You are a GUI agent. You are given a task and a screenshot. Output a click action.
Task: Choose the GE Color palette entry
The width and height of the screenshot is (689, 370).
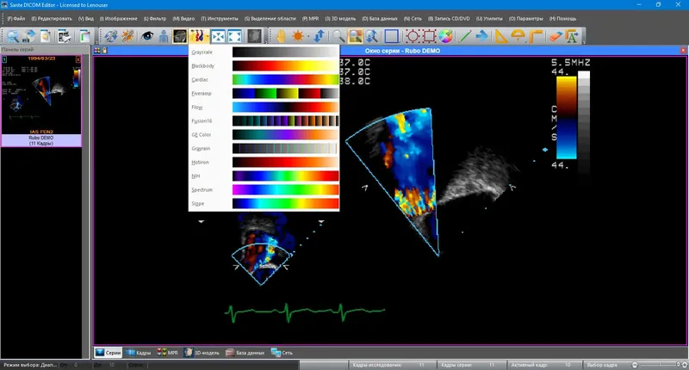(x=264, y=135)
